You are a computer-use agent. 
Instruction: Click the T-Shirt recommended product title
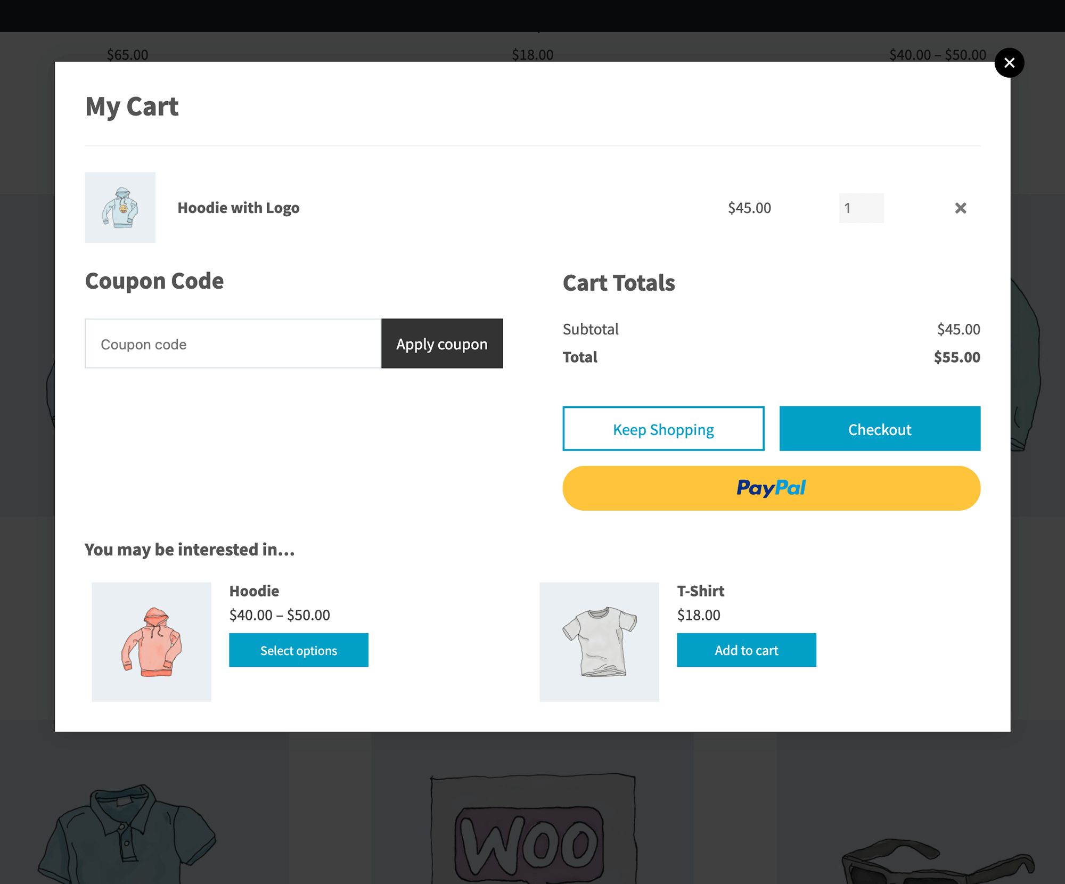click(x=700, y=591)
